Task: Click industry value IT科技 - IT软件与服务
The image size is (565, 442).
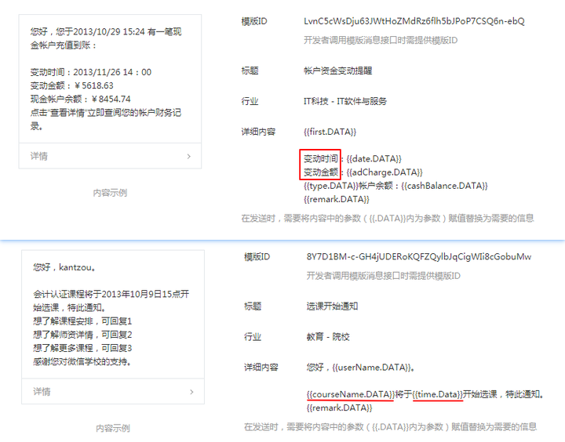Action: coord(345,101)
